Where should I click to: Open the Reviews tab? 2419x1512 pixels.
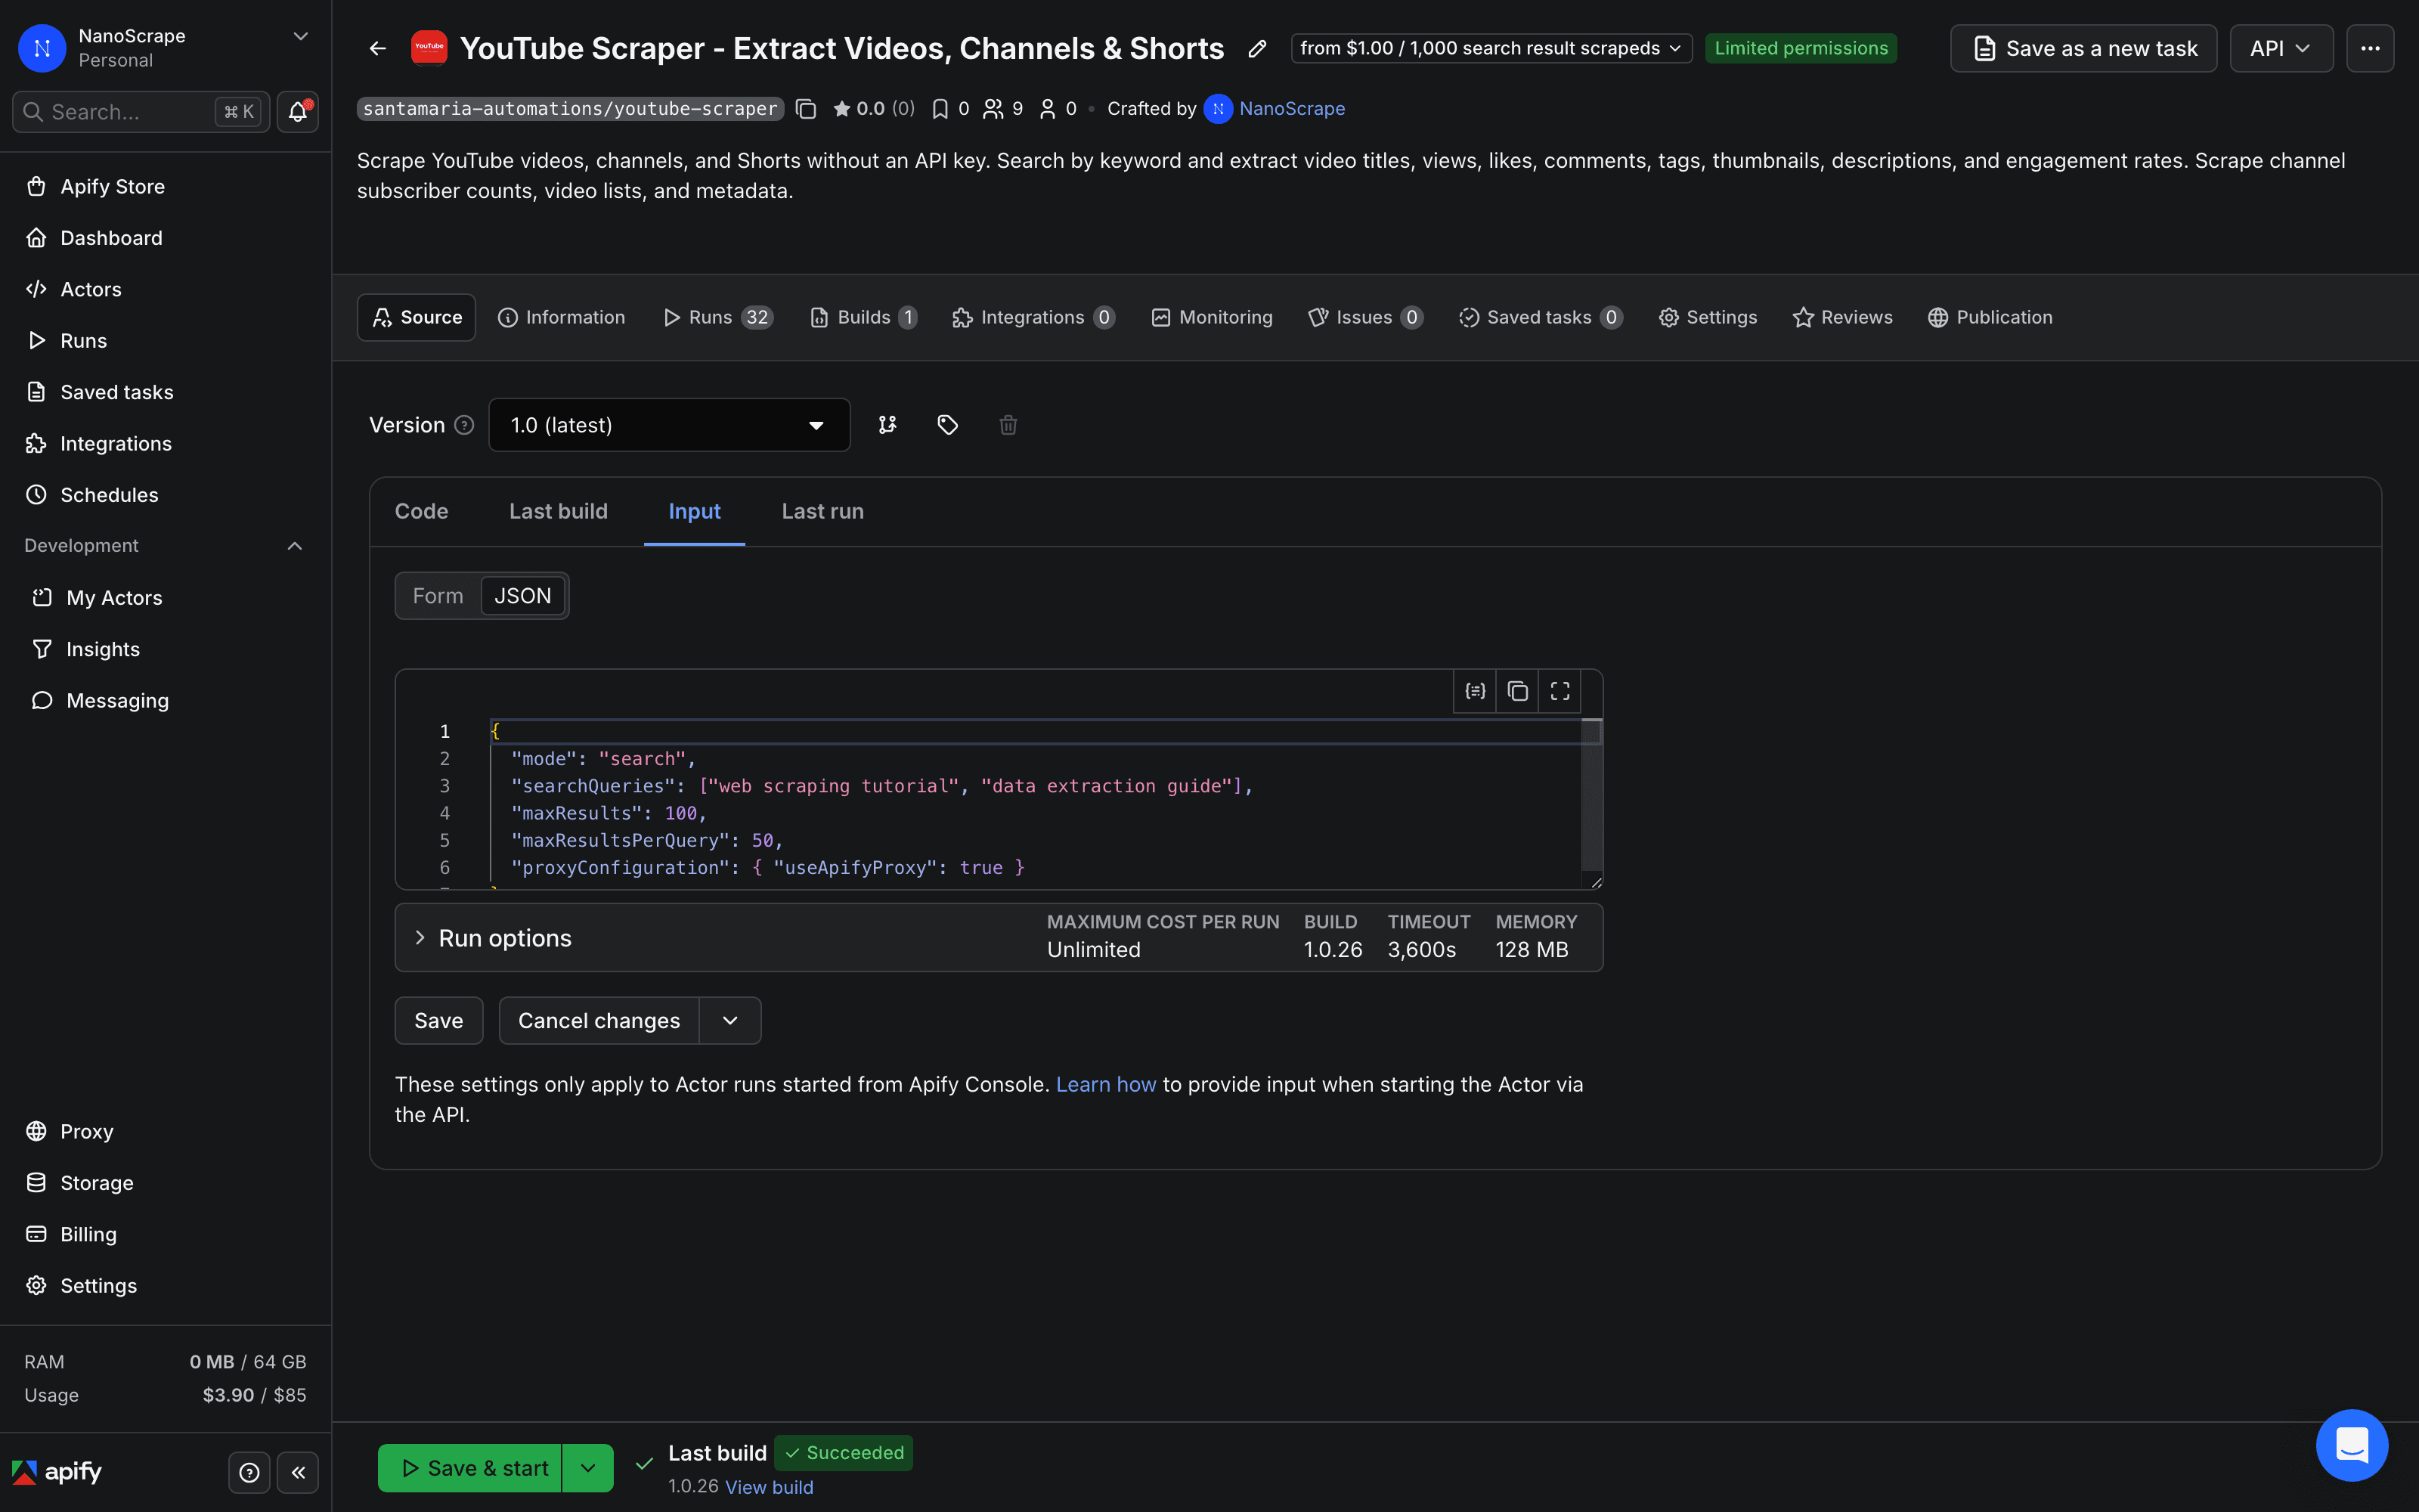tap(1842, 317)
